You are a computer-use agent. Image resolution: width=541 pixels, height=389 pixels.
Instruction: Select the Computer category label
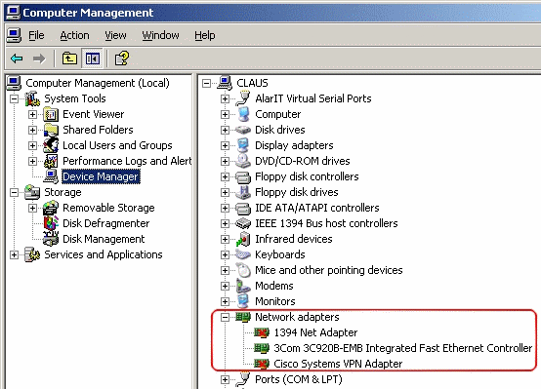click(x=277, y=114)
